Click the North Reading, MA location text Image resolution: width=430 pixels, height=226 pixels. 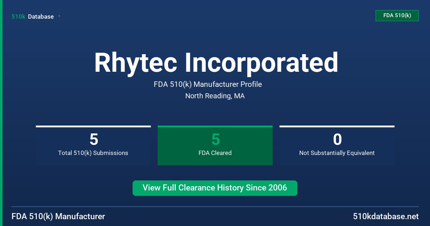click(215, 96)
